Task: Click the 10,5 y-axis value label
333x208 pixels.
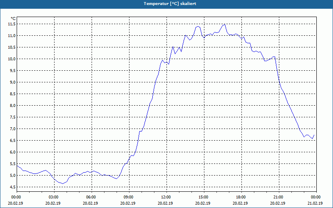Action: [12, 47]
